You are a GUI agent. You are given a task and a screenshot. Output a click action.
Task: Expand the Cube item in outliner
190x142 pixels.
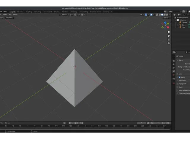[x=178, y=25]
